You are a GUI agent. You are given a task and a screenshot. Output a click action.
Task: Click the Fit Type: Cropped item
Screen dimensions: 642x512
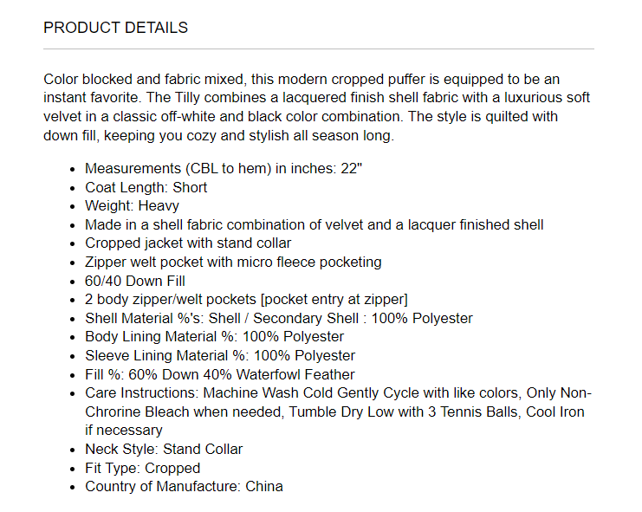click(x=142, y=468)
